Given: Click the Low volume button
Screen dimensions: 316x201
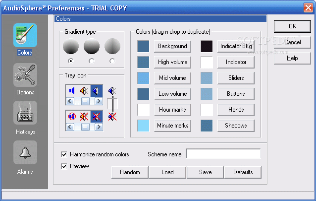Looking at the screenshot, I should 172,94.
